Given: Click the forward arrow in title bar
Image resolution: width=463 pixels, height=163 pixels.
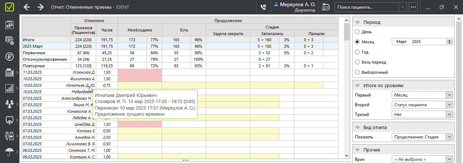Looking at the screenshot, I should click(41, 7).
